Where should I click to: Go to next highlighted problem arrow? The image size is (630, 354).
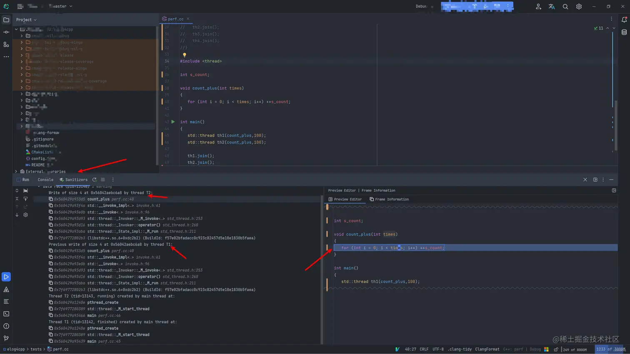[x=614, y=28]
